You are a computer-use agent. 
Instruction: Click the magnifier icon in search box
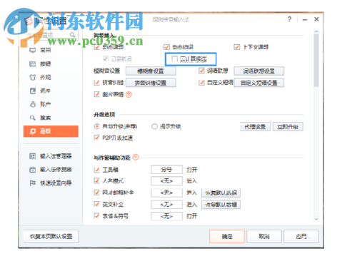[x=72, y=35]
